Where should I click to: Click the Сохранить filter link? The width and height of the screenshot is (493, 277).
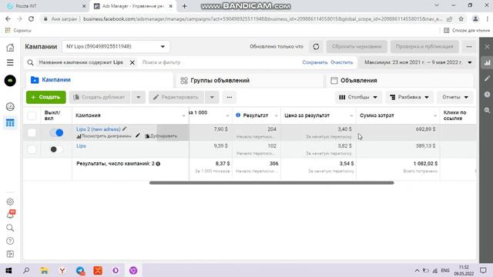315,62
